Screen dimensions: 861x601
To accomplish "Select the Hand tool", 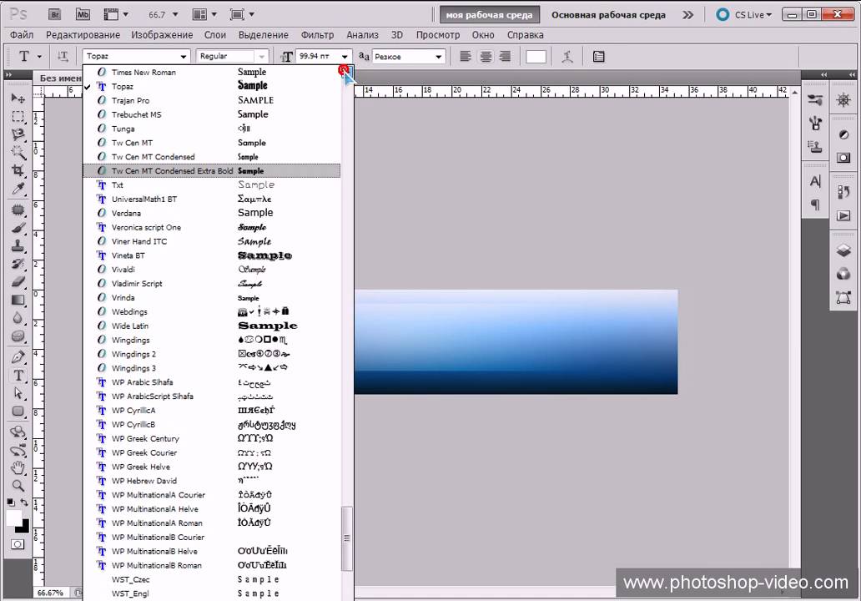I will 18,468.
